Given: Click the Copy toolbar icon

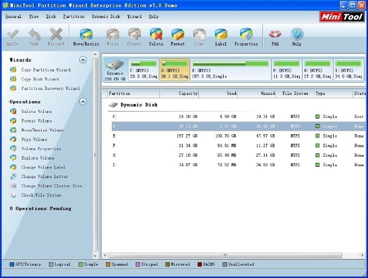Looking at the screenshot, I should click(199, 34).
